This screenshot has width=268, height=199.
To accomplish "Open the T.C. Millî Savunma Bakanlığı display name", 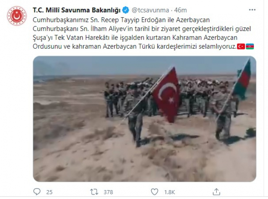I will 77,10.
